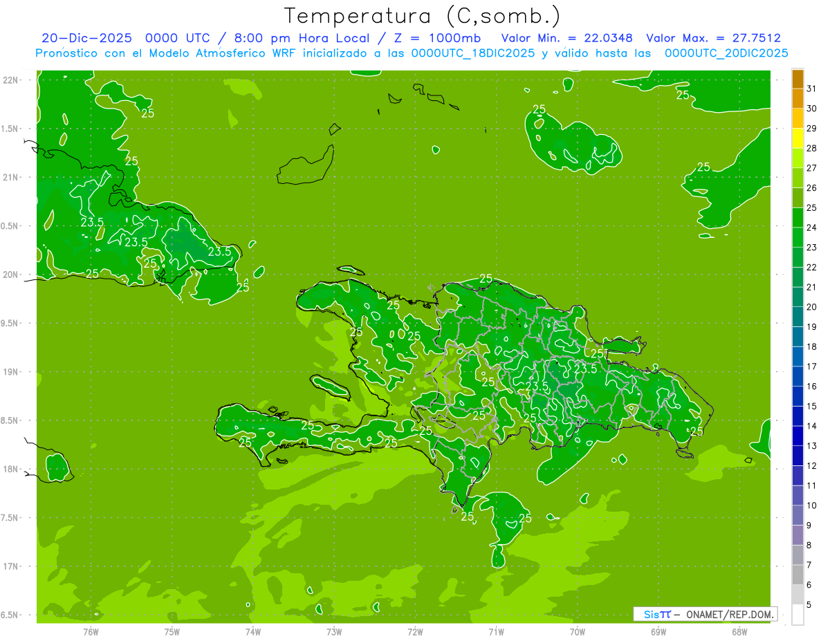
Task: Click the '21N' latitude axis label
Action: (12, 178)
